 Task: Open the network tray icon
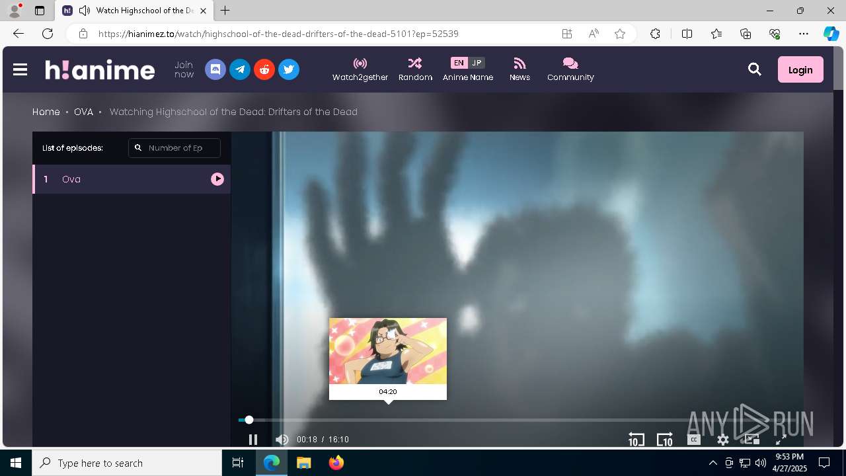coord(745,463)
